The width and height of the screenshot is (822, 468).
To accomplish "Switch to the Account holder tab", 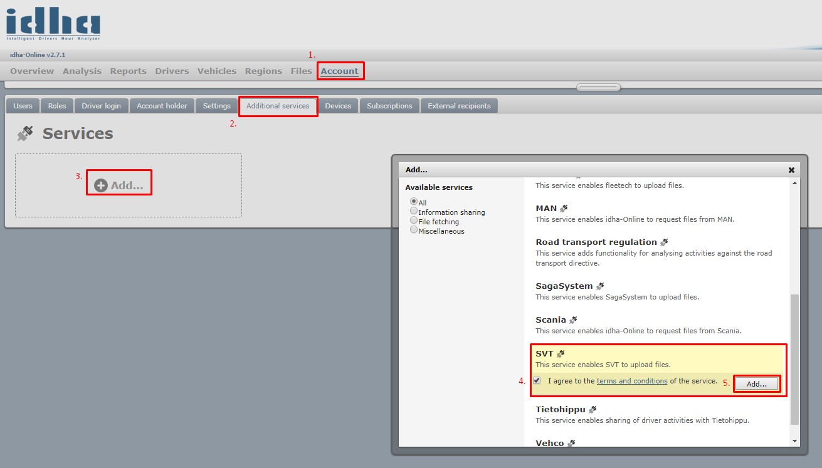I will [162, 106].
